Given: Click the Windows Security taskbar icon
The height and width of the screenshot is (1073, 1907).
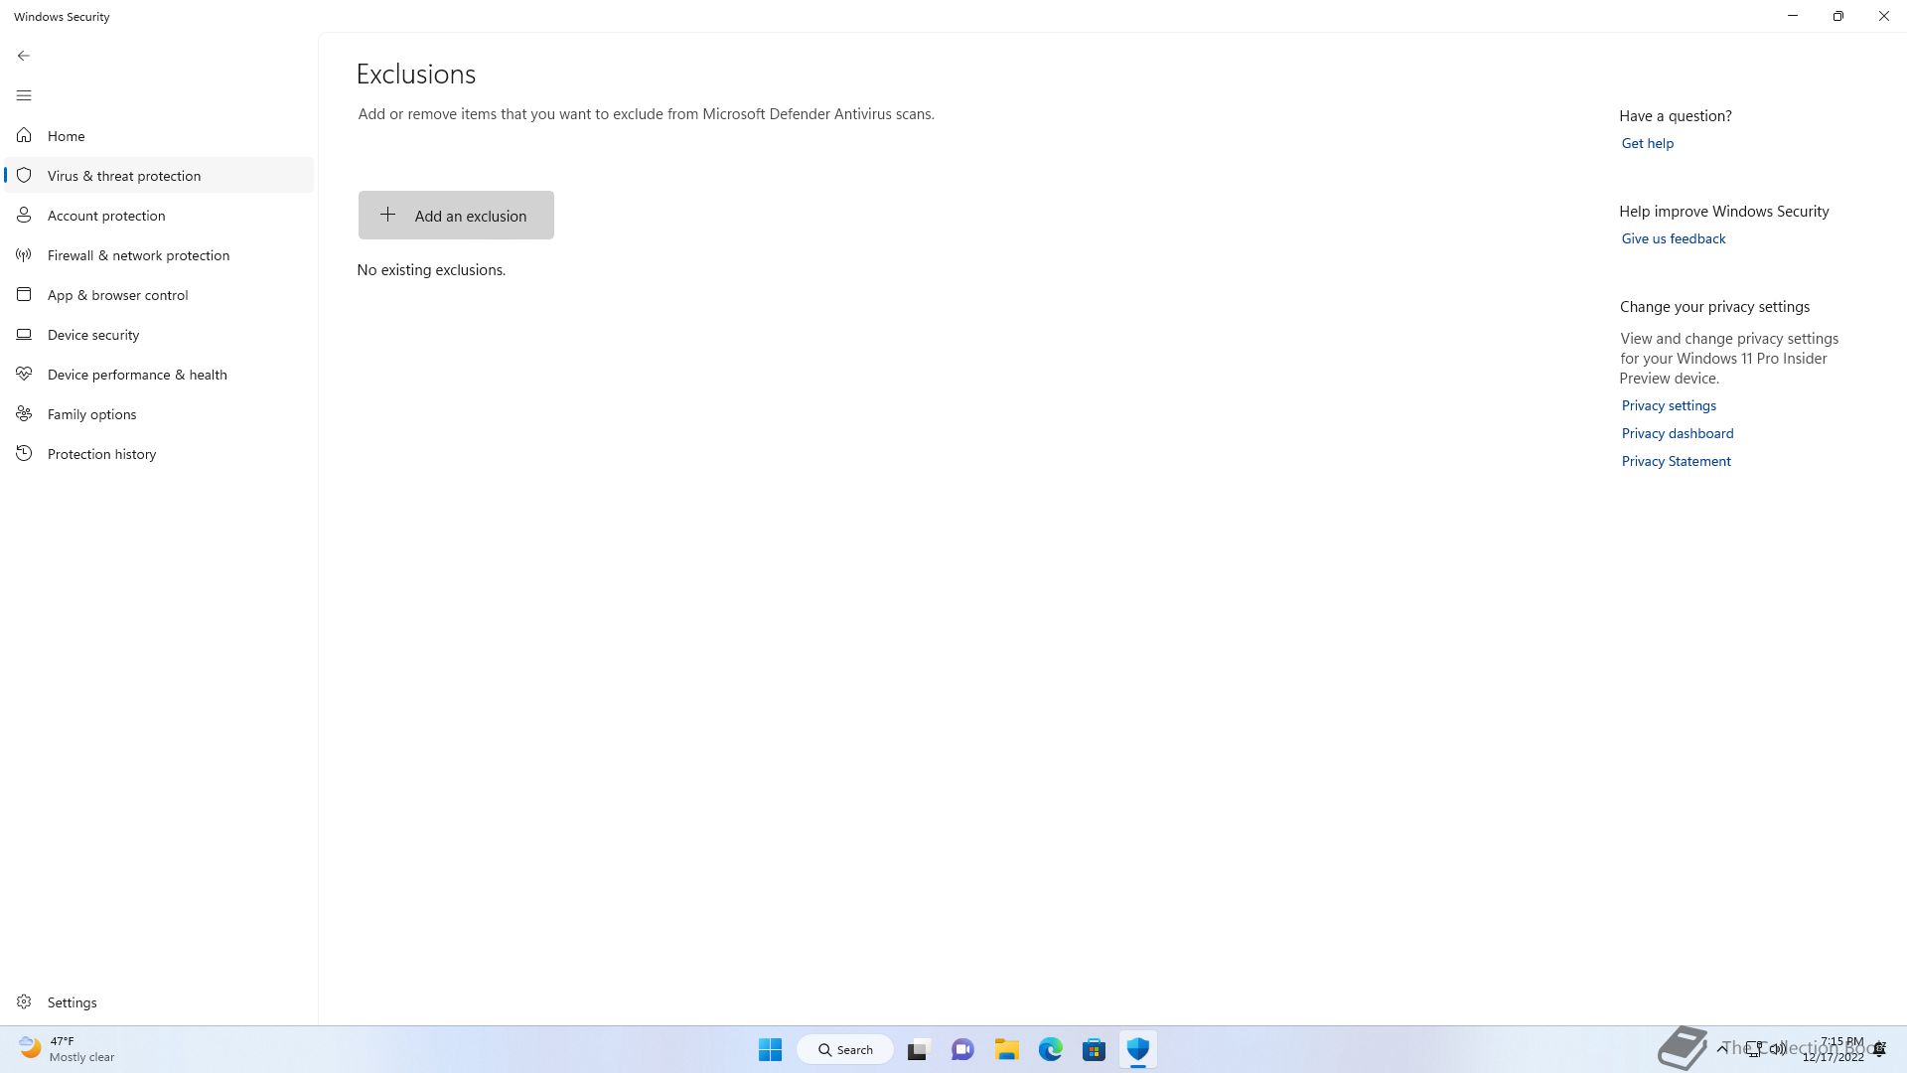Looking at the screenshot, I should 1138,1049.
